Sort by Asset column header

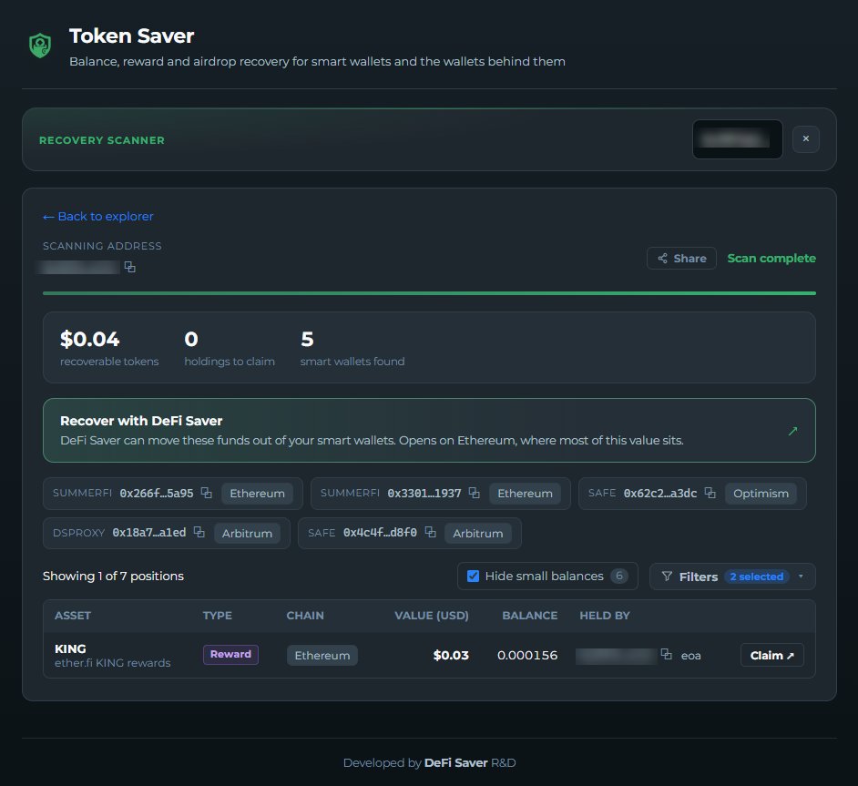pyautogui.click(x=73, y=616)
